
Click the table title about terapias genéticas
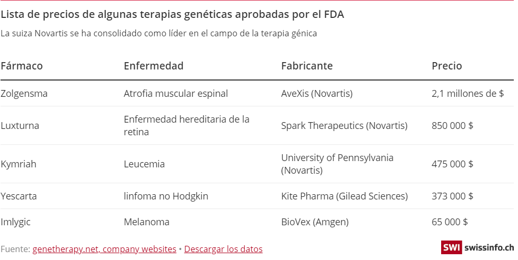coord(172,14)
